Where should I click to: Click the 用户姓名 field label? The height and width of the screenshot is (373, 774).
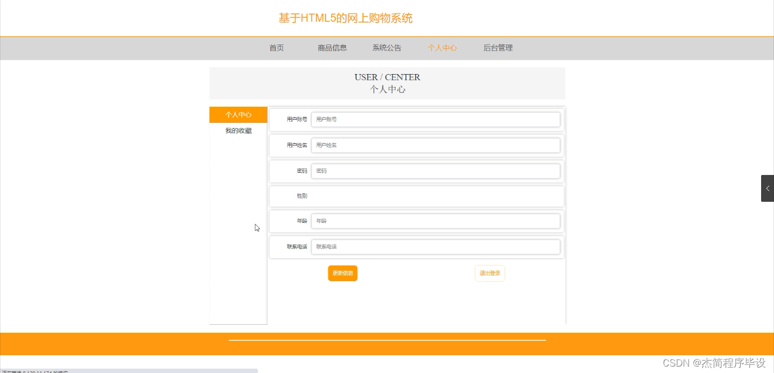tap(297, 145)
